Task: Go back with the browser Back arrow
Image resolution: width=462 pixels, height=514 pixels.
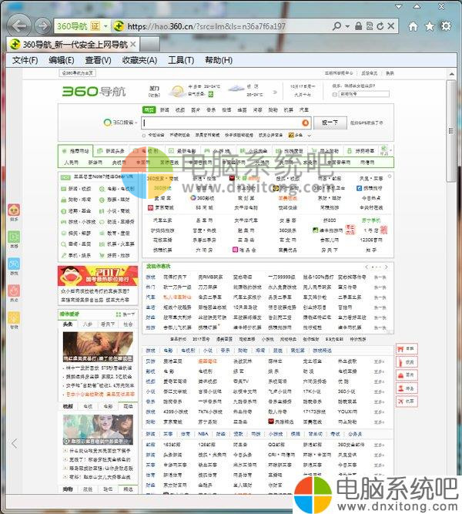Action: 18,25
